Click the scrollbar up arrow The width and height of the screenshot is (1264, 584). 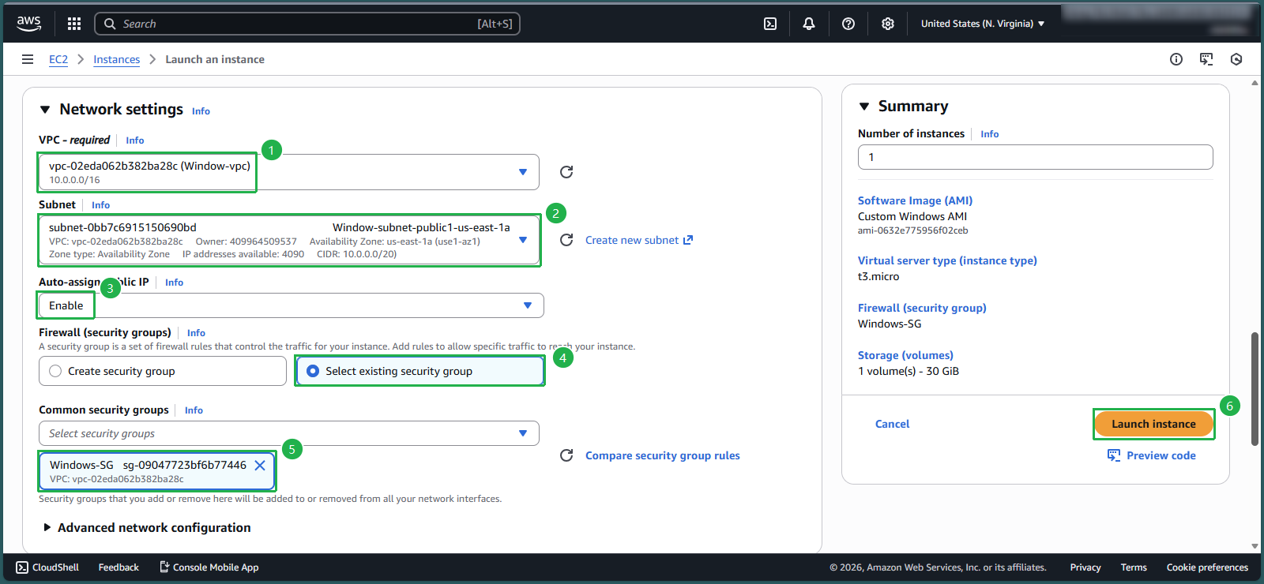(1255, 83)
